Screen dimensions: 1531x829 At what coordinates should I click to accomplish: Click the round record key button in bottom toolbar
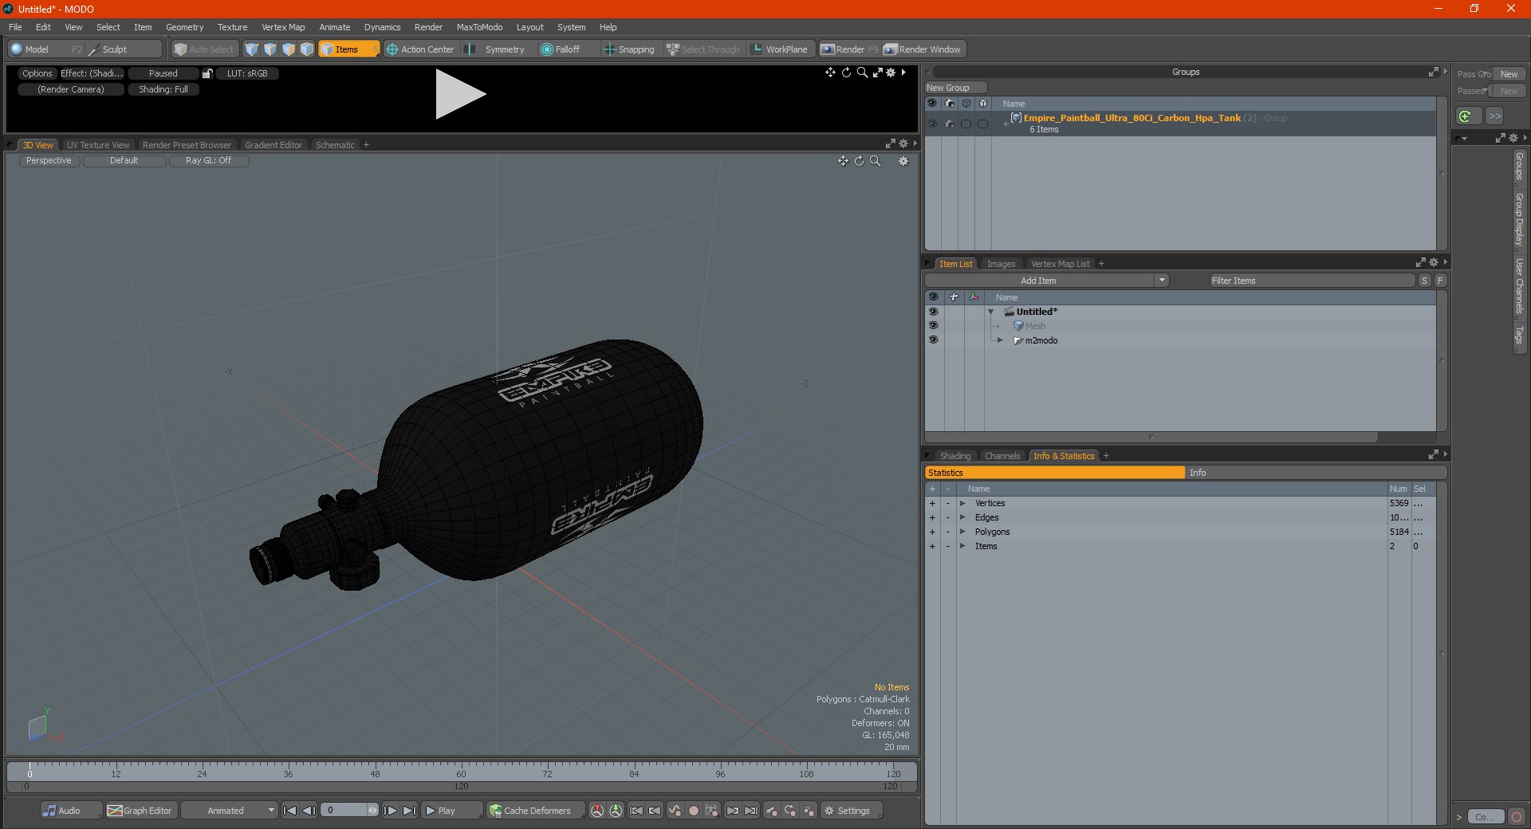[x=694, y=811]
